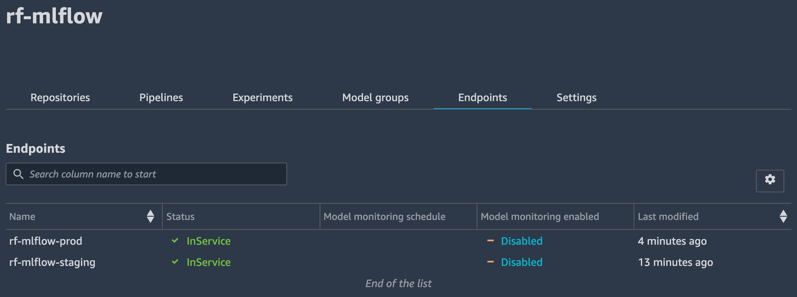Click rf-mlflow-prod InService checkmark icon
This screenshot has width=797, height=297.
pos(175,241)
